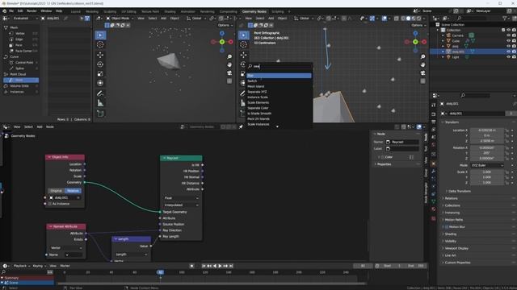Expand the Properties panel in the Node sidebar
Screen dimensions: 517x290
click(x=385, y=164)
